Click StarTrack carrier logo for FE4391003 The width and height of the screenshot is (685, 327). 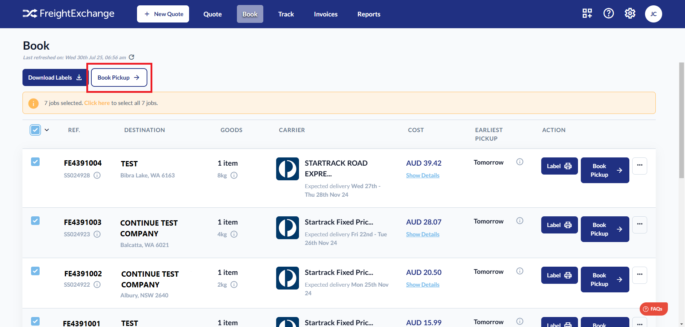(288, 228)
